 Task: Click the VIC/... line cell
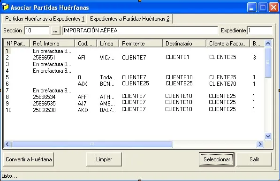click(x=107, y=58)
